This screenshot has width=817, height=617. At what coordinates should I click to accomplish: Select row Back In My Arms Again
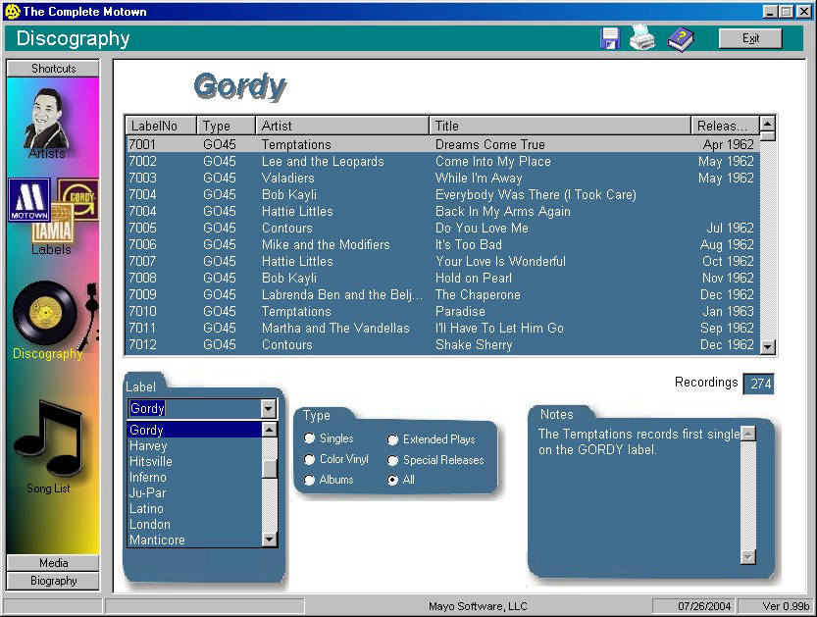point(442,211)
